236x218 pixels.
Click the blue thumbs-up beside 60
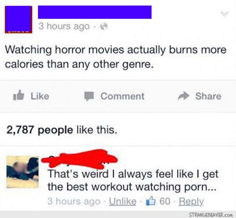pyautogui.click(x=151, y=201)
